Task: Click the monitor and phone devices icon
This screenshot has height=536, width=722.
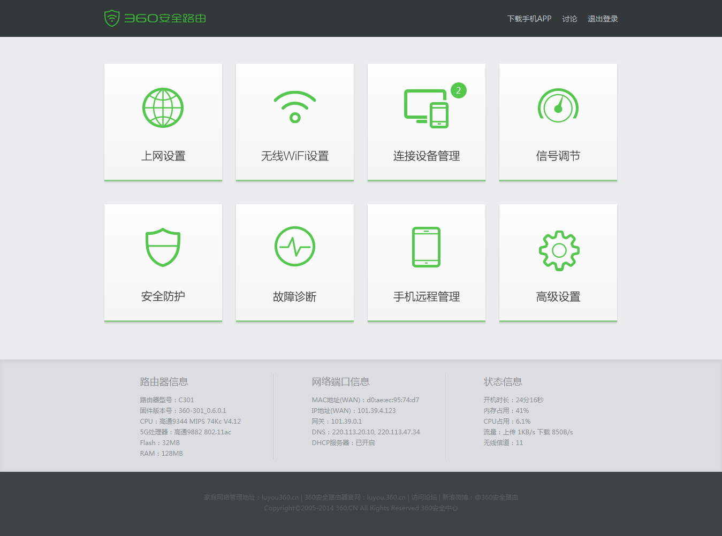Action: click(x=426, y=109)
